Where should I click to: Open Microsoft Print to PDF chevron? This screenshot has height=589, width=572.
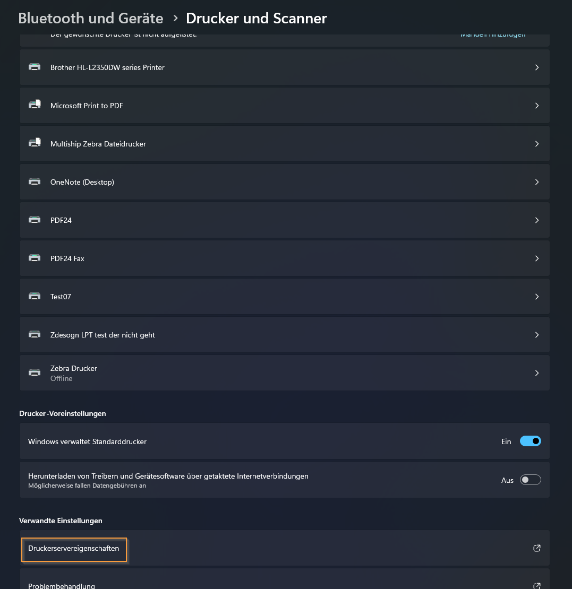click(x=536, y=106)
